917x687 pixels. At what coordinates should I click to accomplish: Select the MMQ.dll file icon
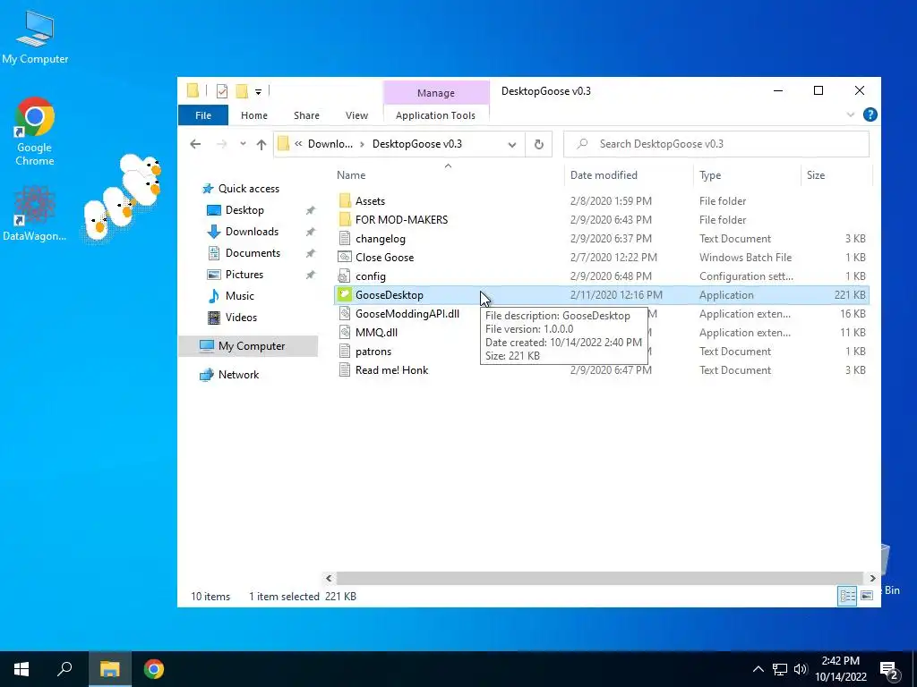(x=345, y=333)
